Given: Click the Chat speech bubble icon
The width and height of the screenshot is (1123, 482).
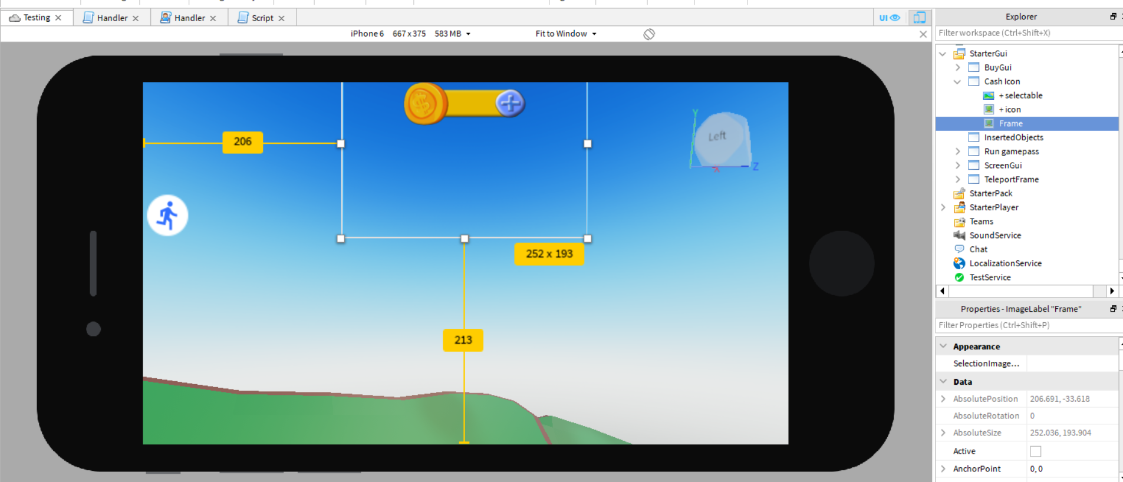Looking at the screenshot, I should click(x=960, y=249).
